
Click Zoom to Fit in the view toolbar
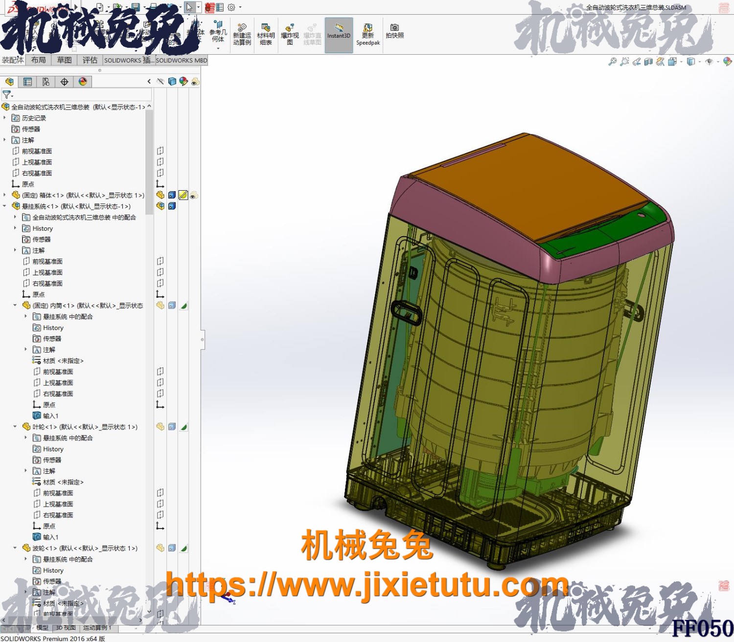pos(612,62)
